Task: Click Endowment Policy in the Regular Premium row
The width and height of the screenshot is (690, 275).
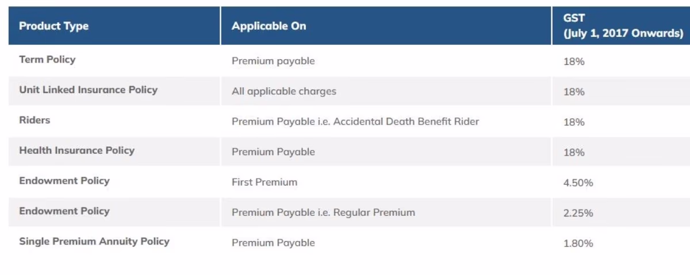Action: tap(64, 211)
